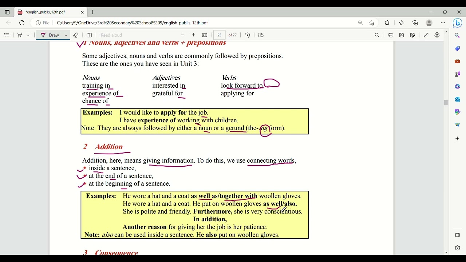The width and height of the screenshot is (466, 262).
Task: View site information for the File
Action: (43, 23)
